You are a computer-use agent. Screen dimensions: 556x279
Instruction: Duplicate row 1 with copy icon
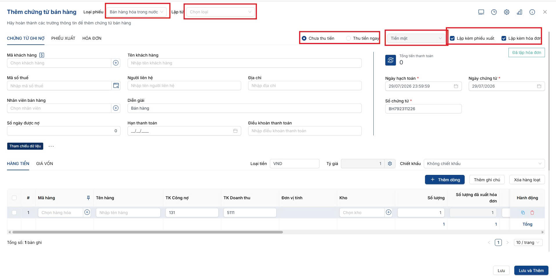point(523,213)
